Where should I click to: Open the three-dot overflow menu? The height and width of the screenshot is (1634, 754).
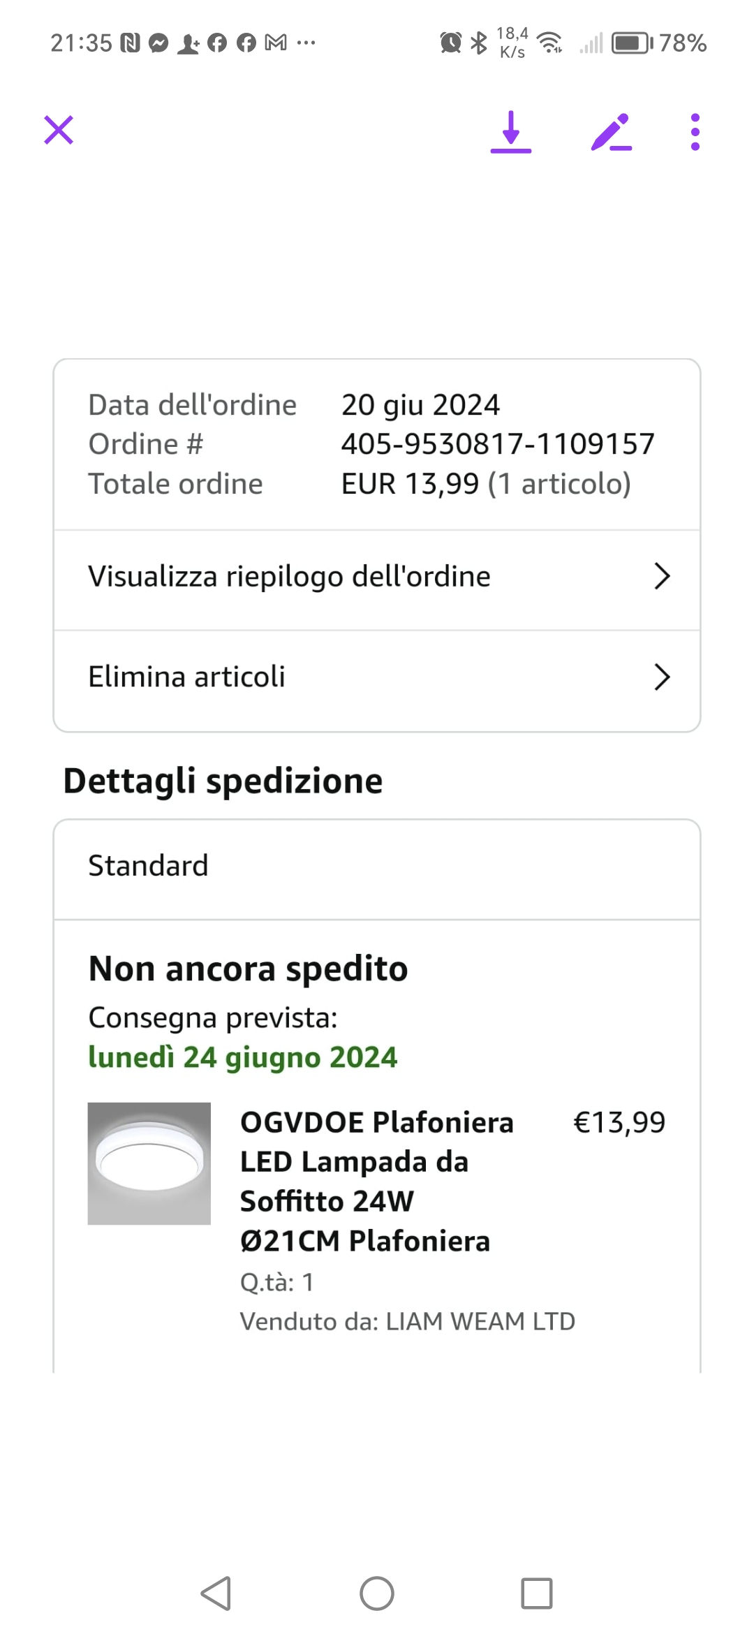(x=695, y=132)
